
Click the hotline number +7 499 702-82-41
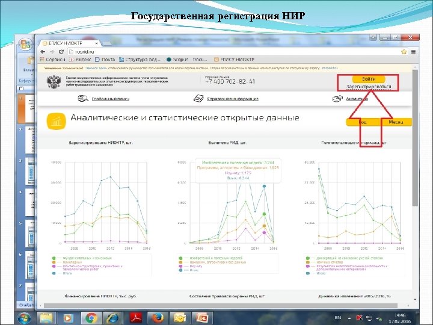coord(230,81)
